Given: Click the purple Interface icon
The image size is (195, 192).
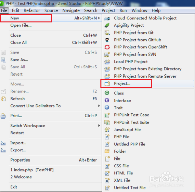Looking at the screenshot, I should 107,100.
